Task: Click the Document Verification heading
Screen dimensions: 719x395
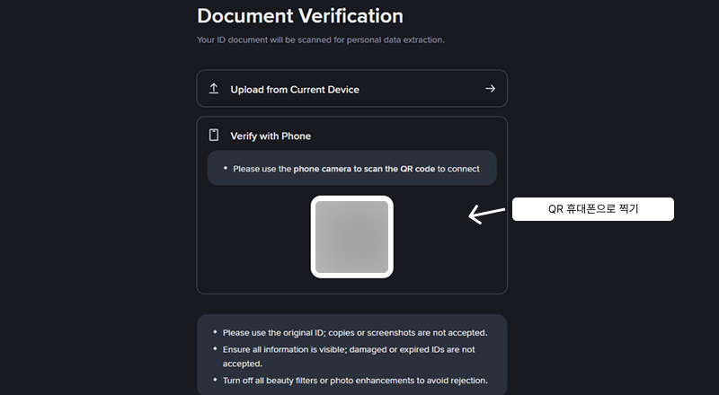Action: [x=300, y=16]
